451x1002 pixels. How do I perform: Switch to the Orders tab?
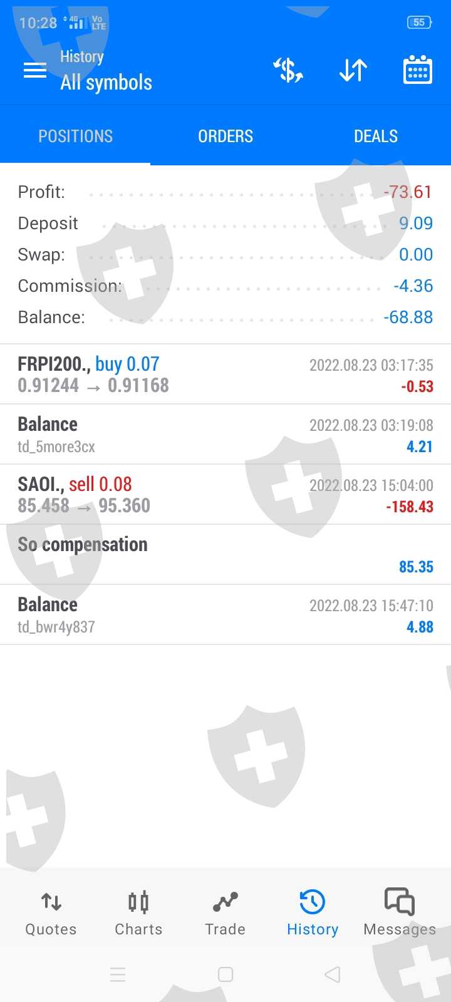coord(225,137)
